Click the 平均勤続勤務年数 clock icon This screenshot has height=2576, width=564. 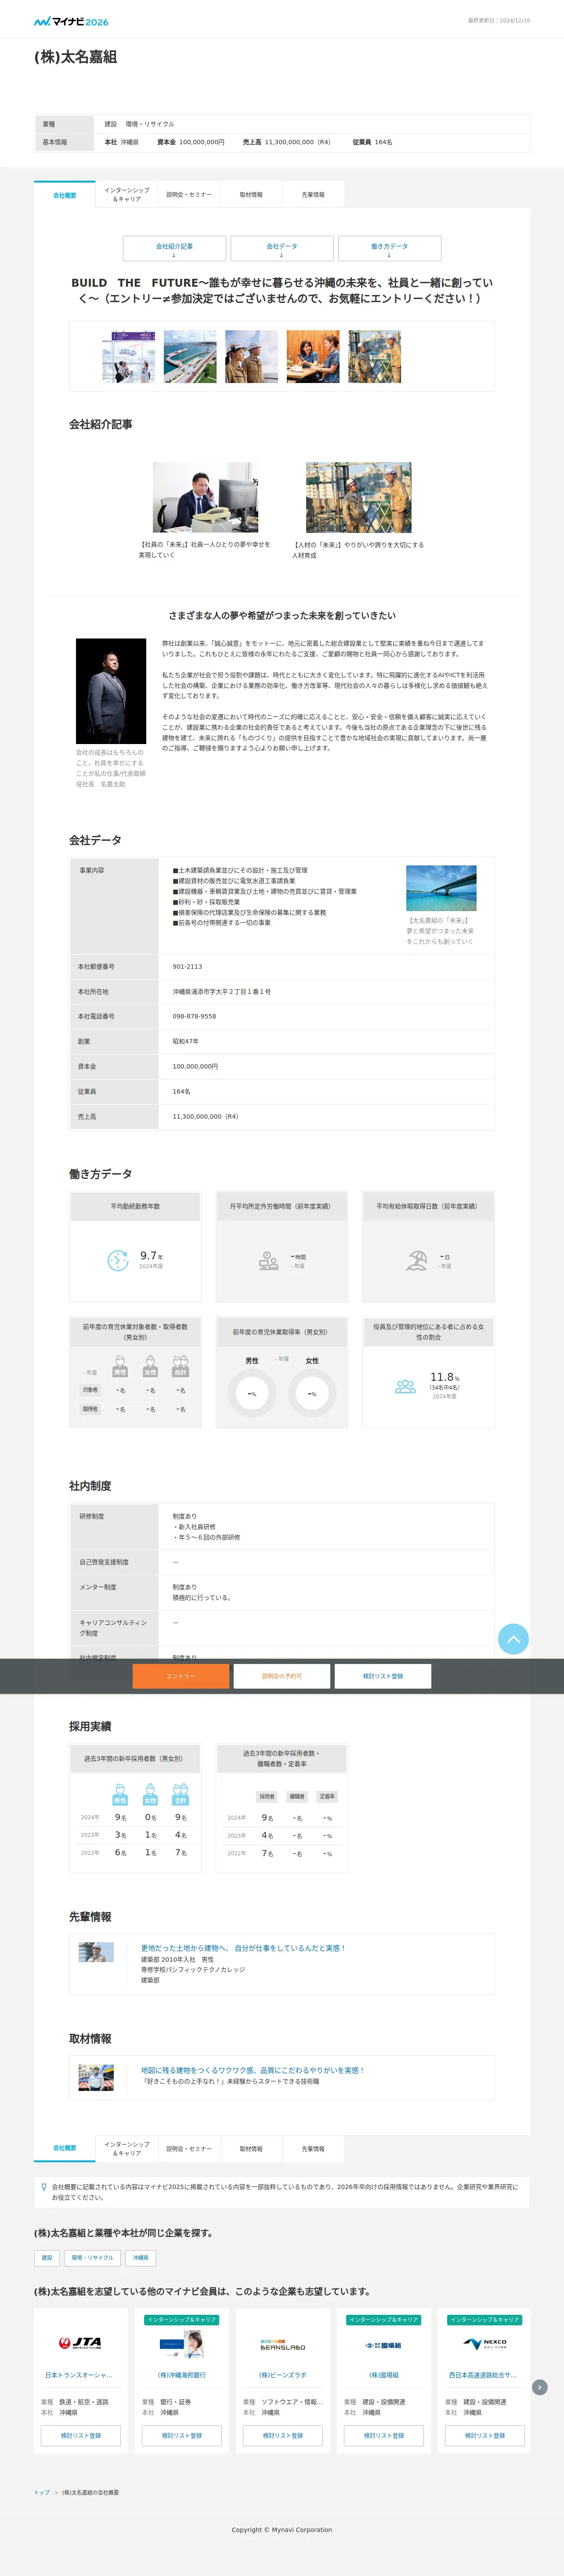(118, 1260)
